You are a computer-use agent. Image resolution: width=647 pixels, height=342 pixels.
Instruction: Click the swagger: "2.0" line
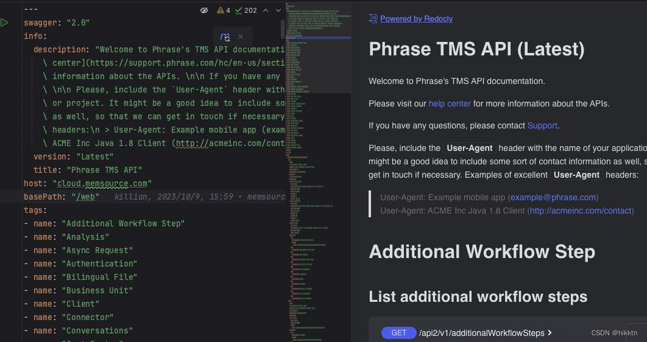[57, 23]
